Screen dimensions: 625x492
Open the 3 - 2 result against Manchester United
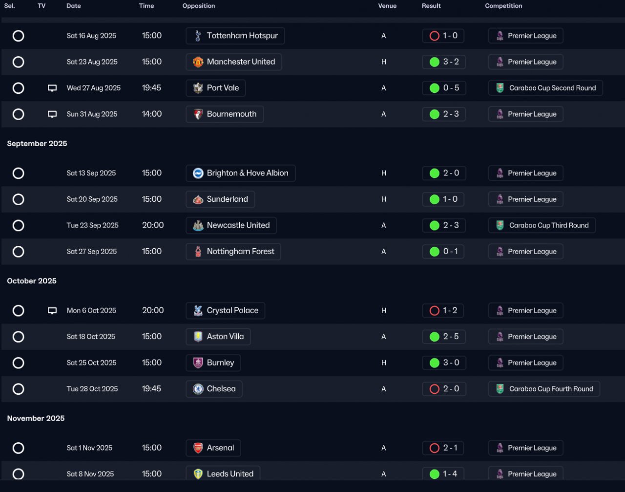point(444,62)
